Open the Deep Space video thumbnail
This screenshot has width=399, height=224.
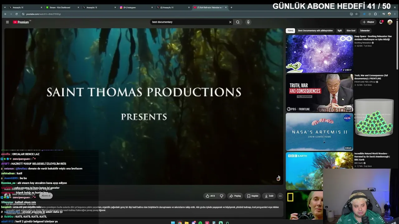click(x=320, y=54)
